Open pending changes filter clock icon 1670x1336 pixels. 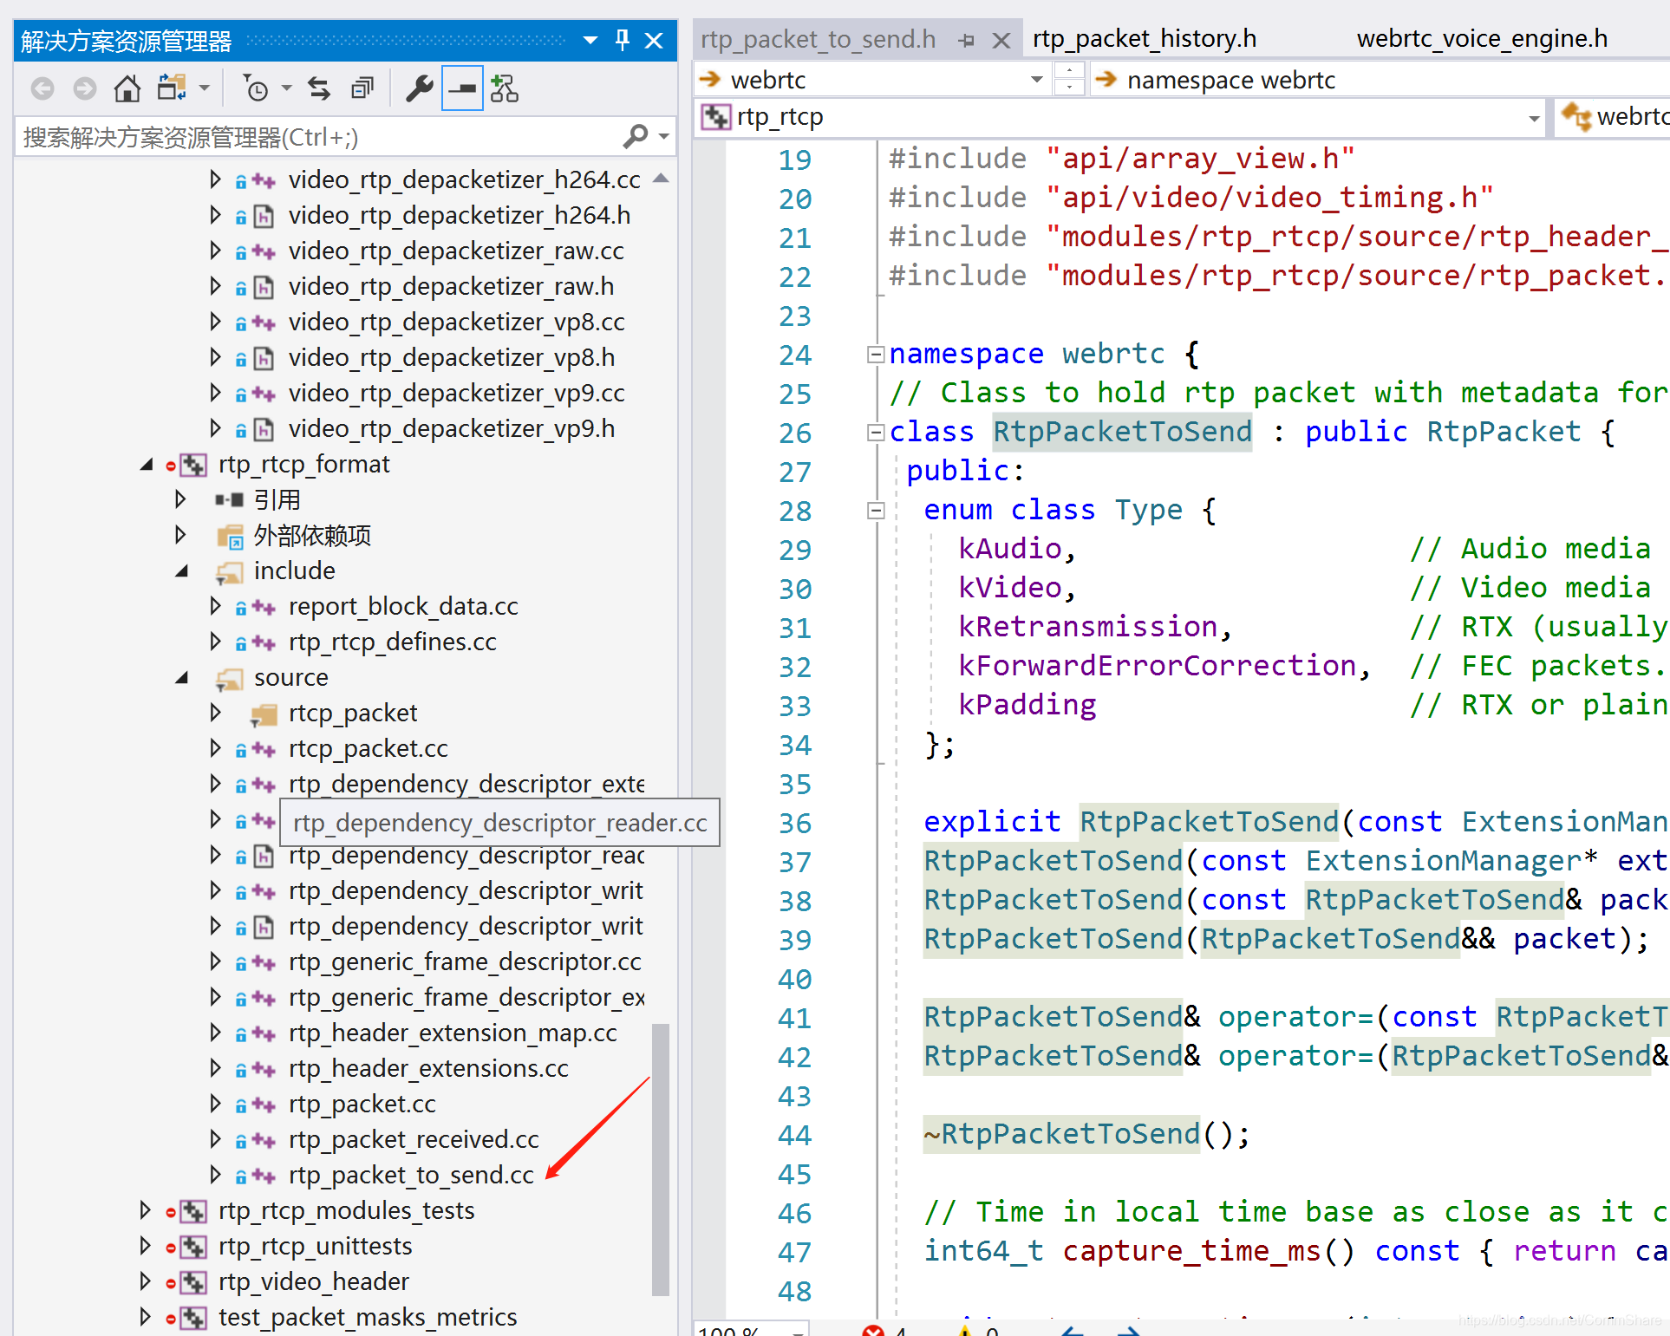tap(256, 88)
